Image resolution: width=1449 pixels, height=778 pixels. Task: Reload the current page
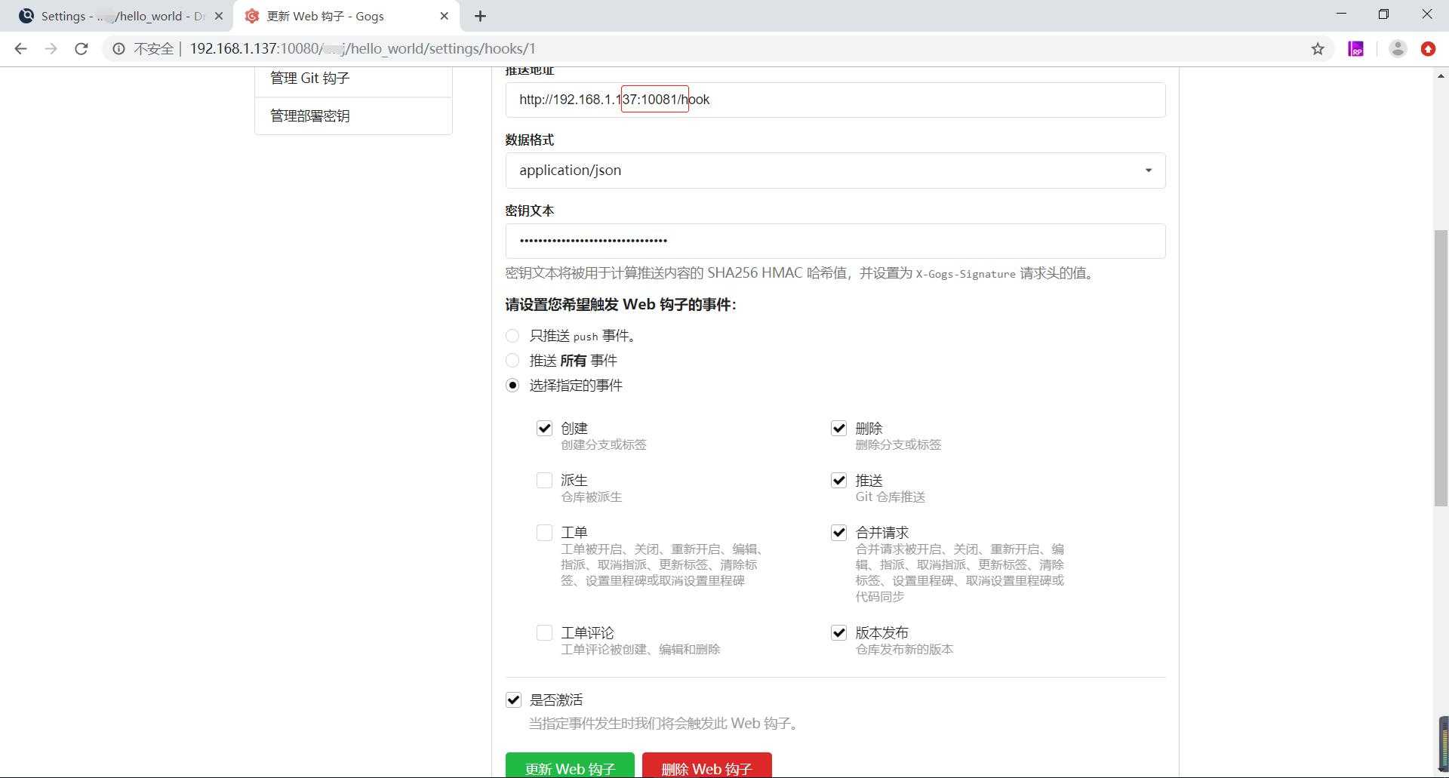(81, 49)
